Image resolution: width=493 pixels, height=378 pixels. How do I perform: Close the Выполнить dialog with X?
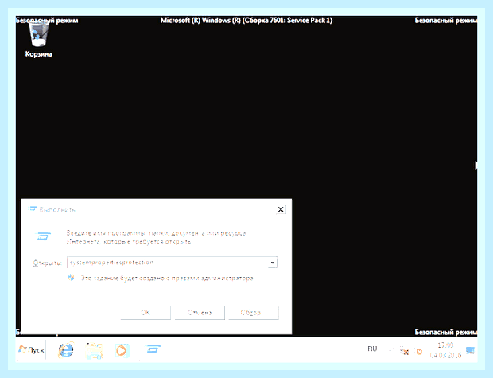tap(281, 209)
